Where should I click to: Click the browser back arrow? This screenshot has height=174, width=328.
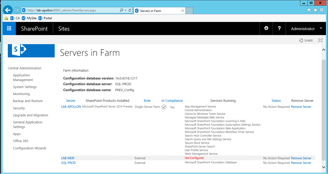tap(8, 10)
